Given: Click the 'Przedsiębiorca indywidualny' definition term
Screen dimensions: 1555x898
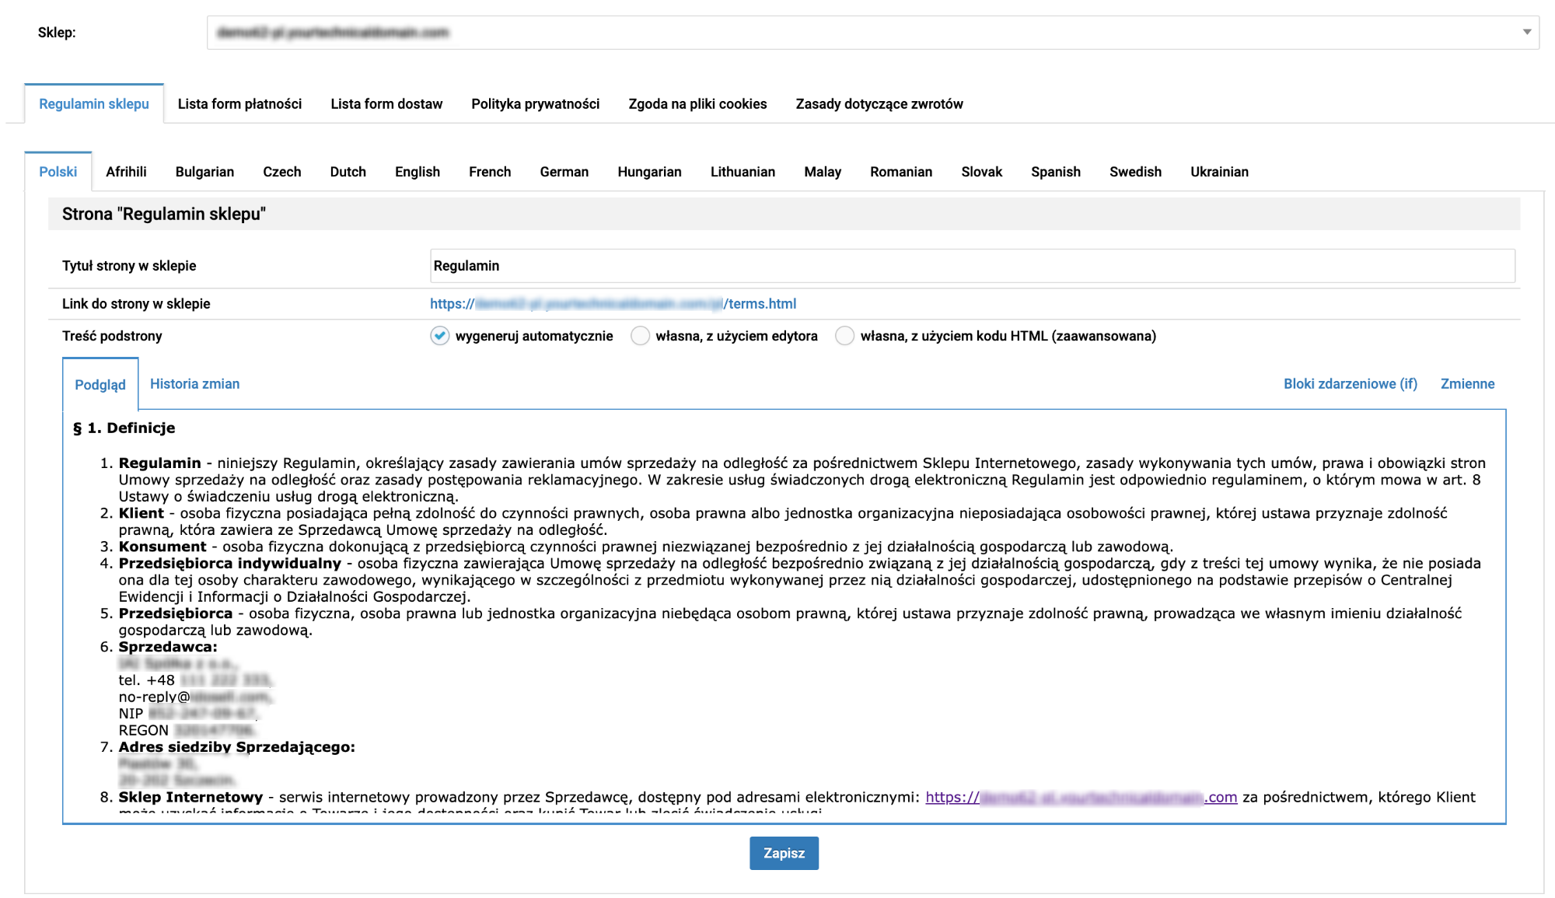Looking at the screenshot, I should tap(229, 564).
